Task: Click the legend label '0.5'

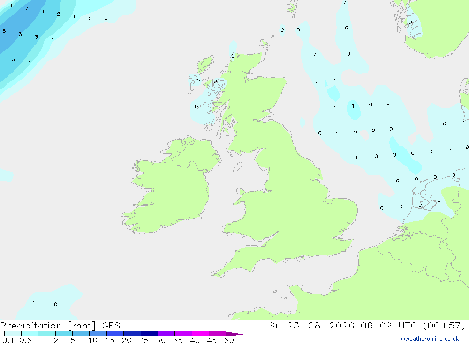Action: tap(25, 340)
